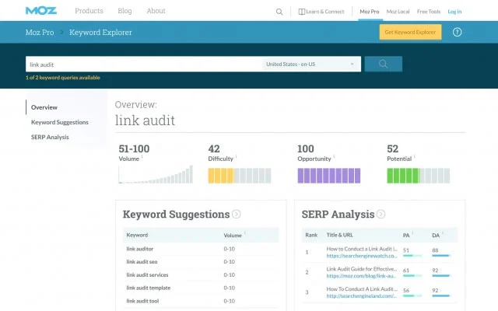
Task: Open the site search magnifier in header
Action: pyautogui.click(x=279, y=12)
